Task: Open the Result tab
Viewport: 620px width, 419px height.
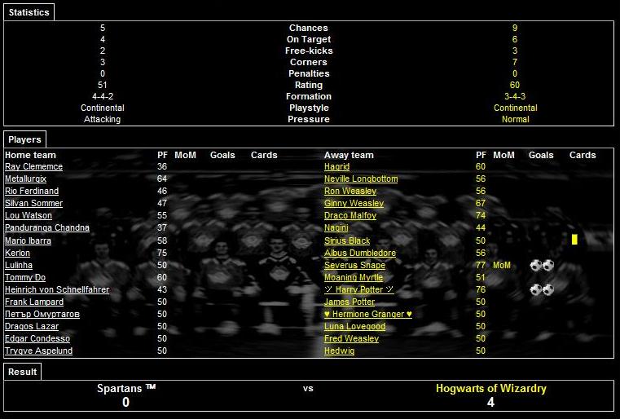Action: point(22,372)
